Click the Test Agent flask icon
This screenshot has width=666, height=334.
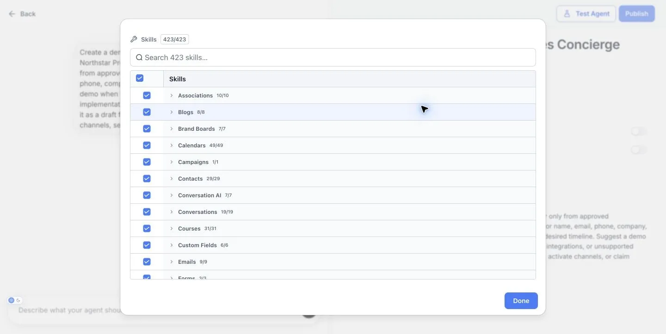[x=567, y=14]
